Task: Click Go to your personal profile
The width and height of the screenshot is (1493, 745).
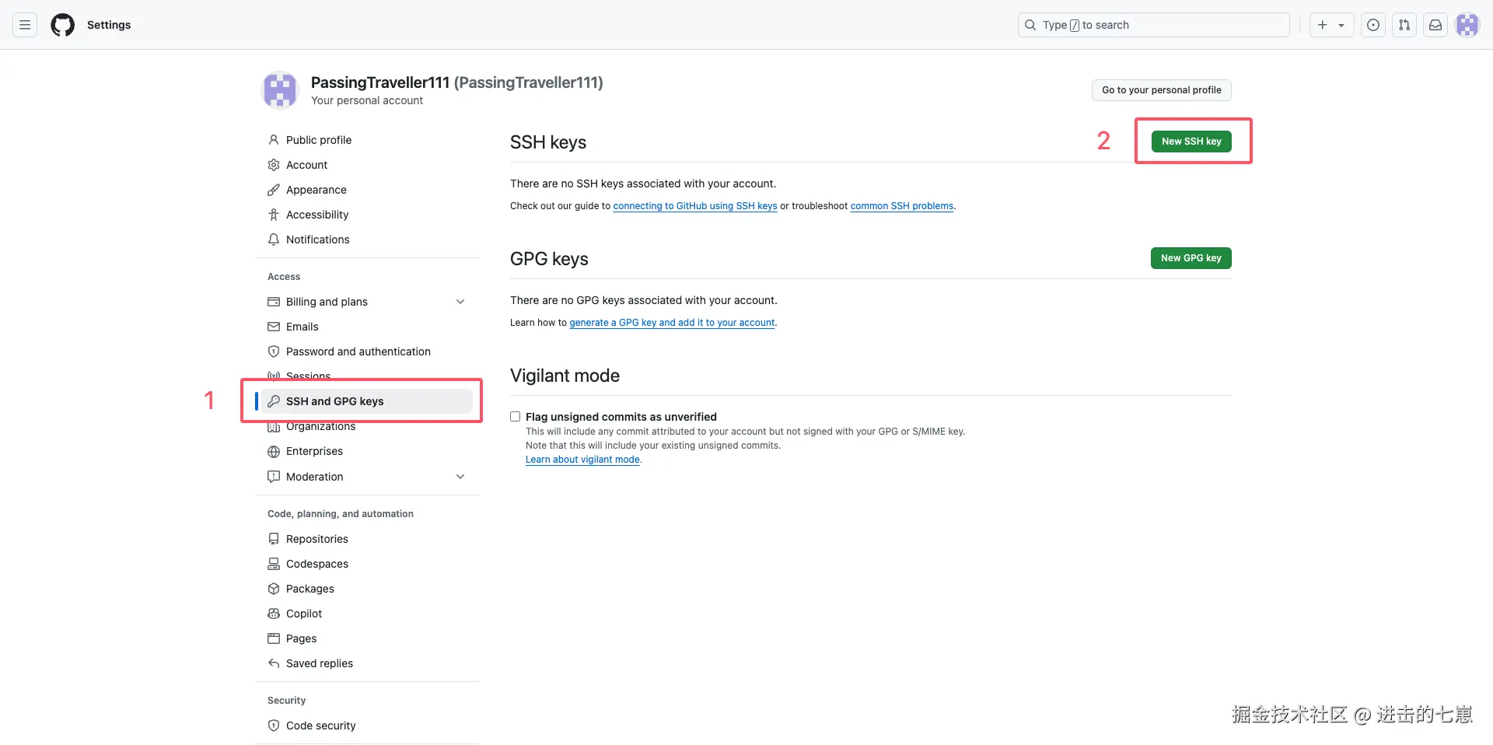Action: [x=1162, y=90]
